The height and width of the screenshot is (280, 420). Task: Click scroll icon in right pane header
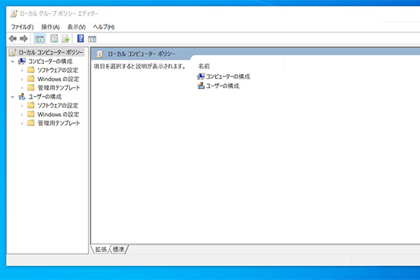pyautogui.click(x=99, y=54)
